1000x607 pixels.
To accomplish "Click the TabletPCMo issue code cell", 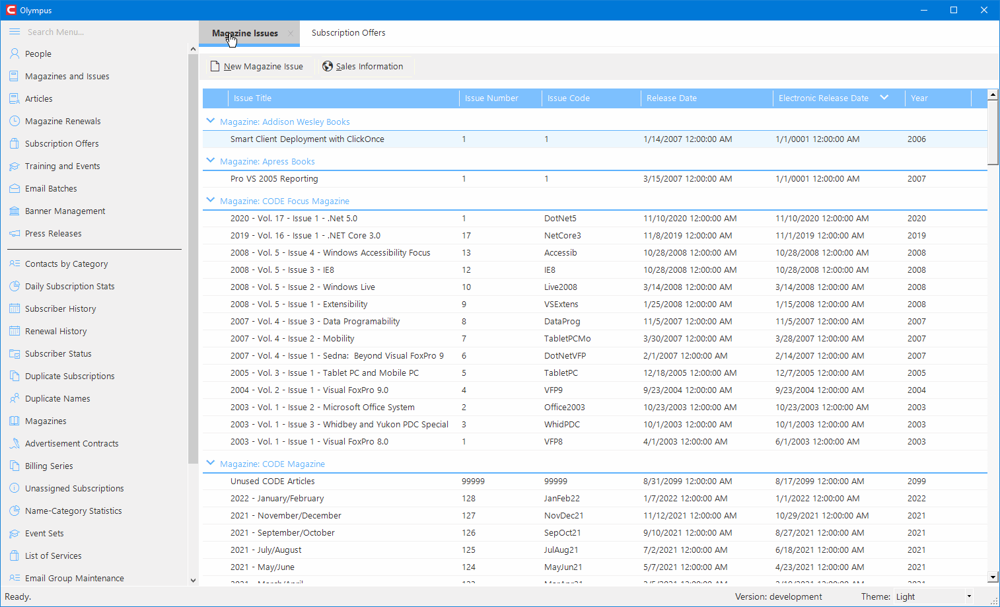I will (x=567, y=338).
